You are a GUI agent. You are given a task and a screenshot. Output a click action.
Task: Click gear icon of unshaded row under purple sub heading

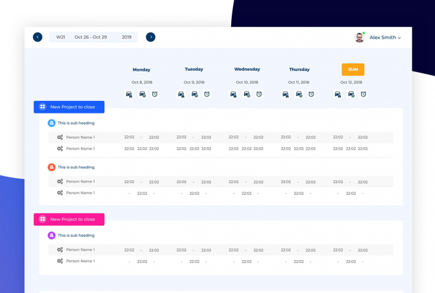[60, 261]
